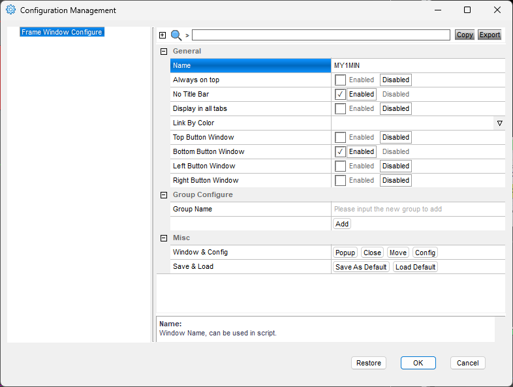This screenshot has height=387, width=513.
Task: Select the Name property row label
Action: (x=251, y=65)
